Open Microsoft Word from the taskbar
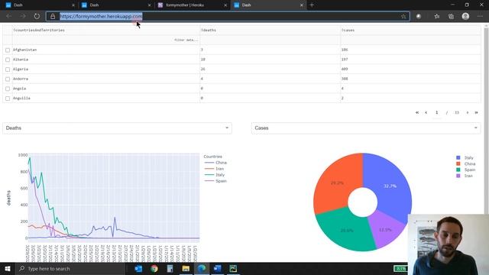489x275 pixels. pos(217,268)
